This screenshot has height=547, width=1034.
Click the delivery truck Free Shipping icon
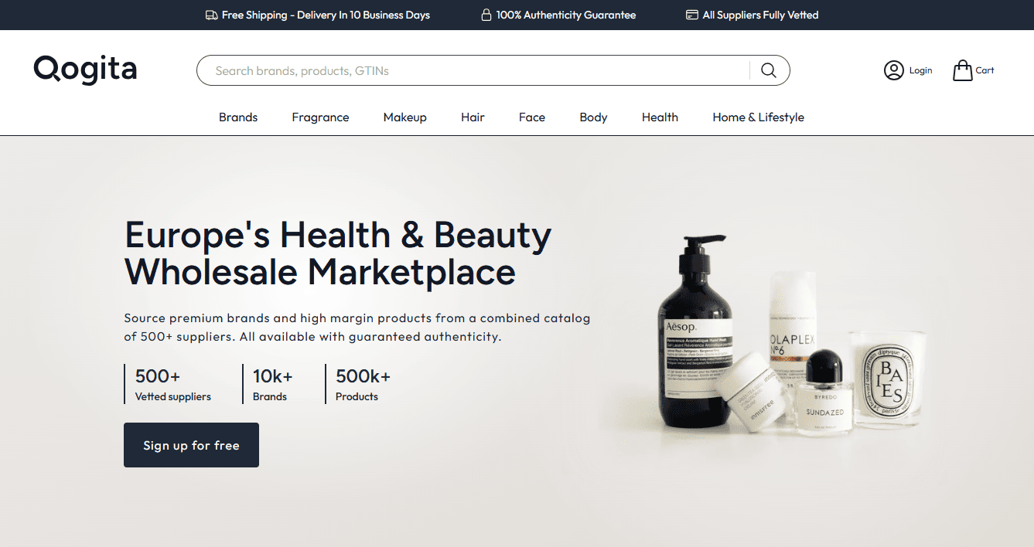pos(211,15)
